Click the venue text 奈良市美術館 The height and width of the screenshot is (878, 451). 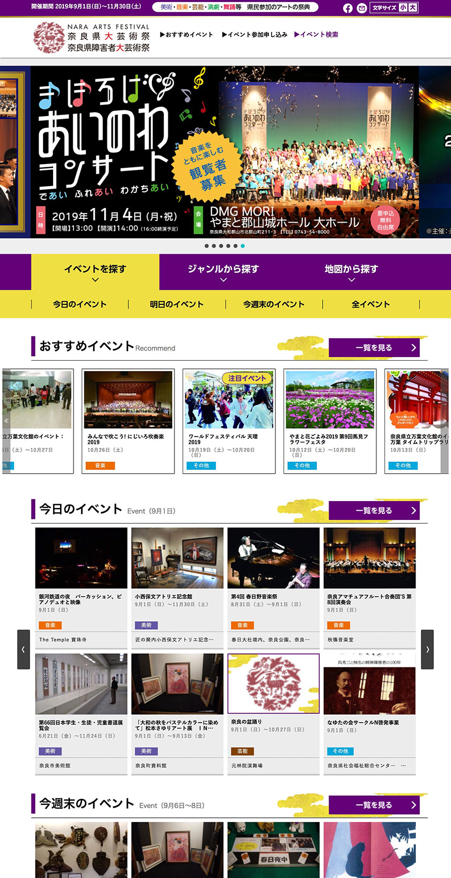tap(55, 766)
